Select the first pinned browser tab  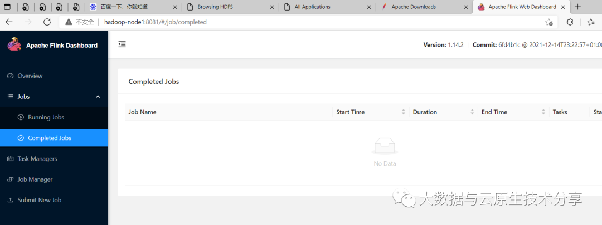25,7
